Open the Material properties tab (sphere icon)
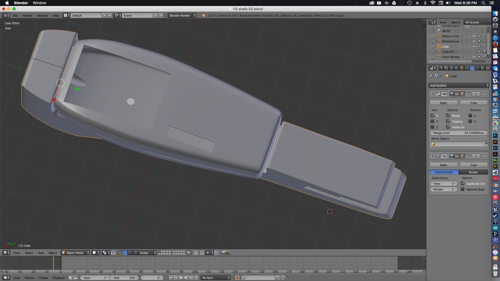Screen dimensions: 500x281 pos(483,68)
